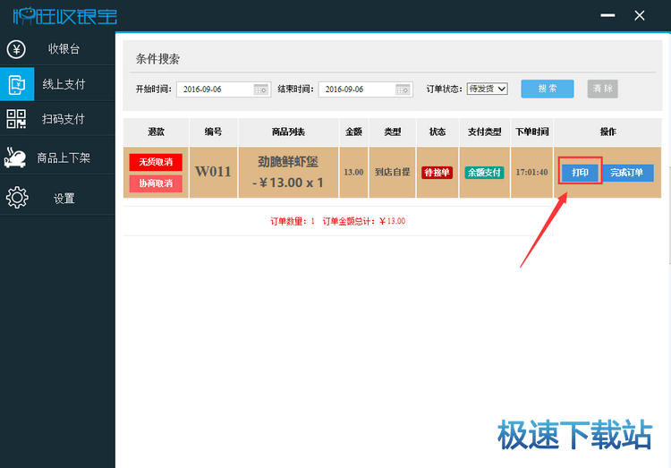Click the 搜索 button
The height and width of the screenshot is (468, 671).
[548, 89]
